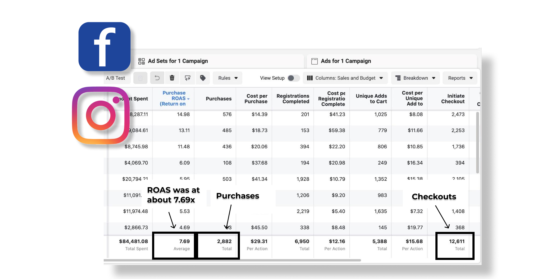Image resolution: width=551 pixels, height=279 pixels.
Task: Toggle the View Setup switch
Action: tap(293, 78)
